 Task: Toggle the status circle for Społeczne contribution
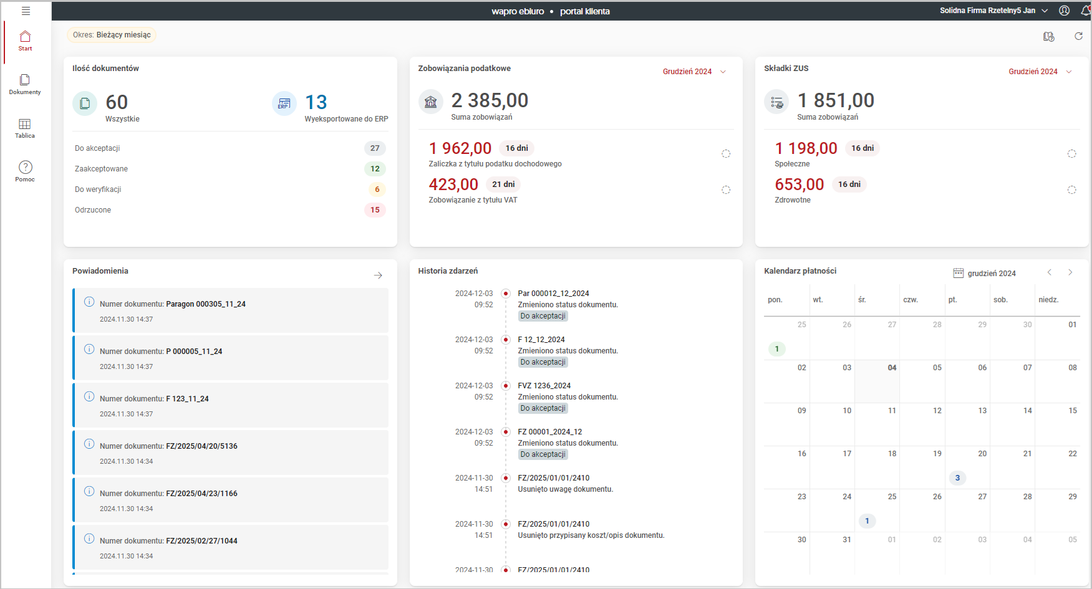[1072, 154]
